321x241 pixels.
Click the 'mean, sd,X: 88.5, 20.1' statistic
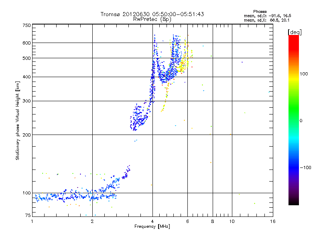pos(266,20)
